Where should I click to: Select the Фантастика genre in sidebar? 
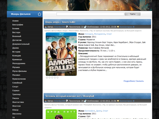pyautogui.click(x=18, y=102)
